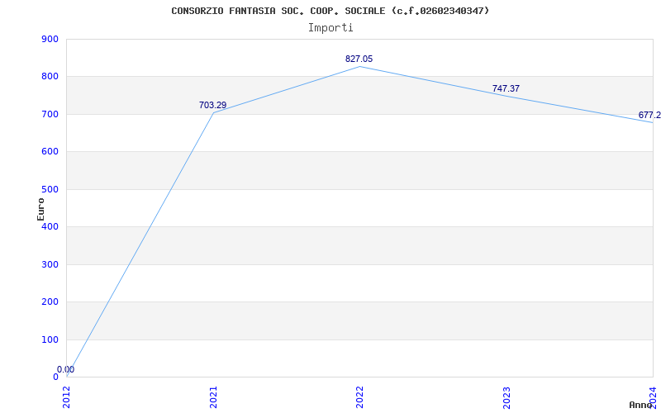The height and width of the screenshot is (413, 661).
Task: Click the 700 y-axis tick label
Action: point(50,114)
